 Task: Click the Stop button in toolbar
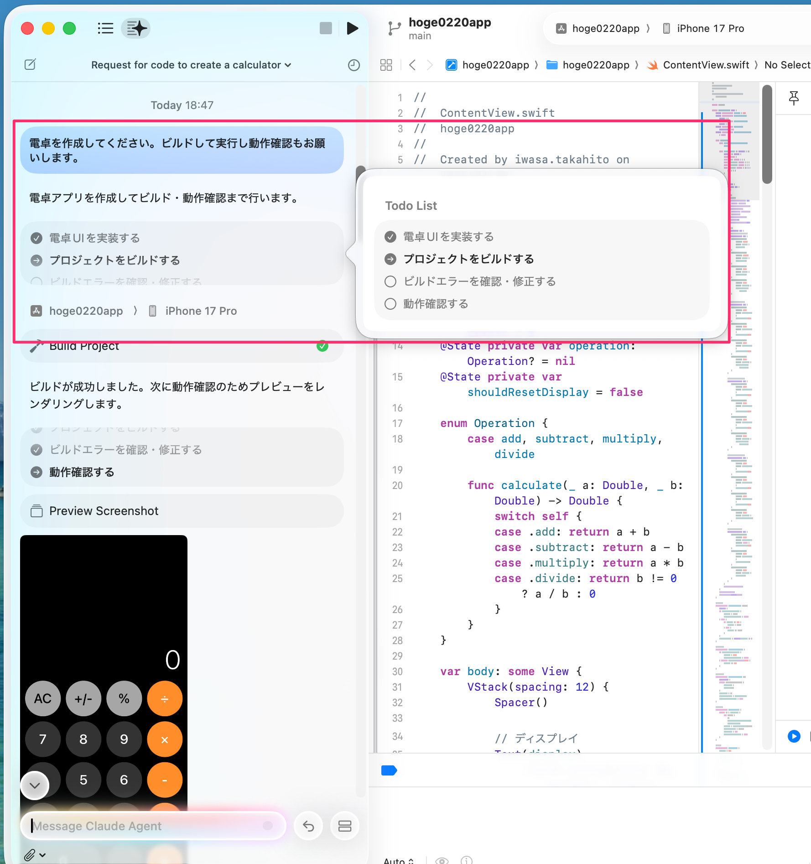326,28
